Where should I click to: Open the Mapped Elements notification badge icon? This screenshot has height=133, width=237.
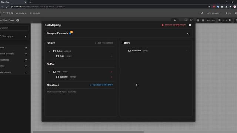[x=71, y=33]
